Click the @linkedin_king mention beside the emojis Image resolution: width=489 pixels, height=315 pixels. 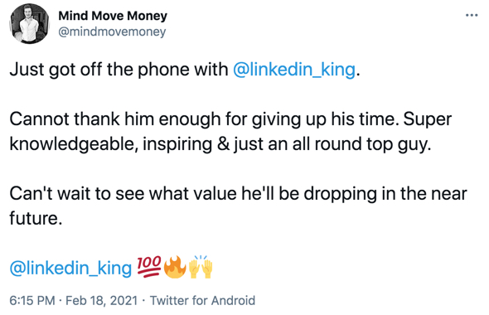70,268
